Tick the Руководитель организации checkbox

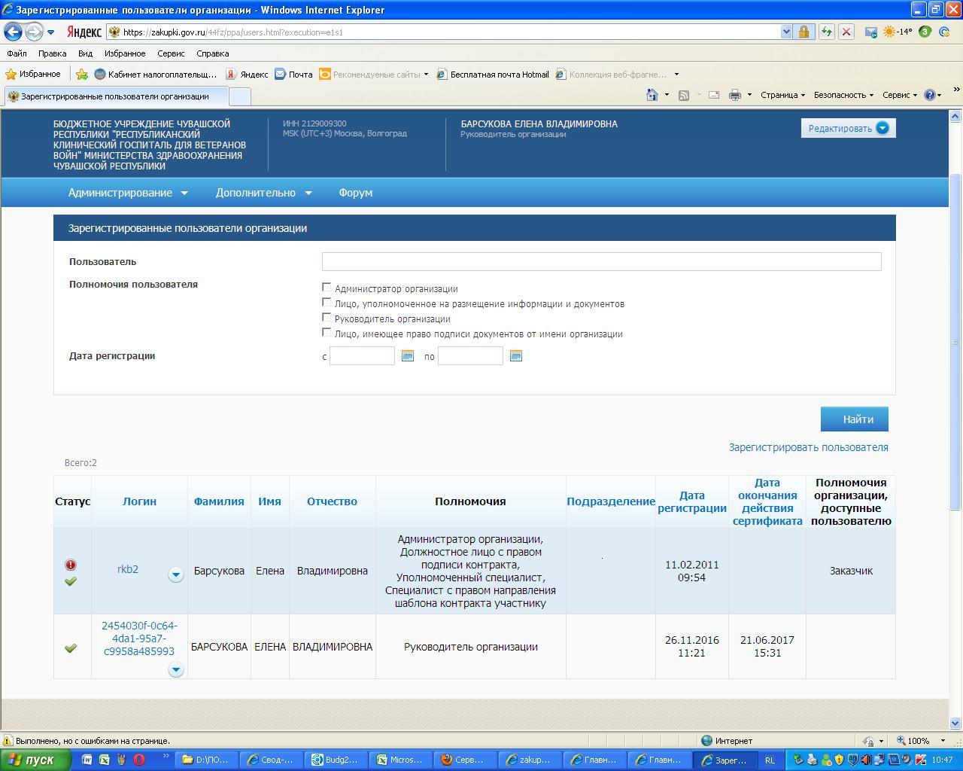327,318
